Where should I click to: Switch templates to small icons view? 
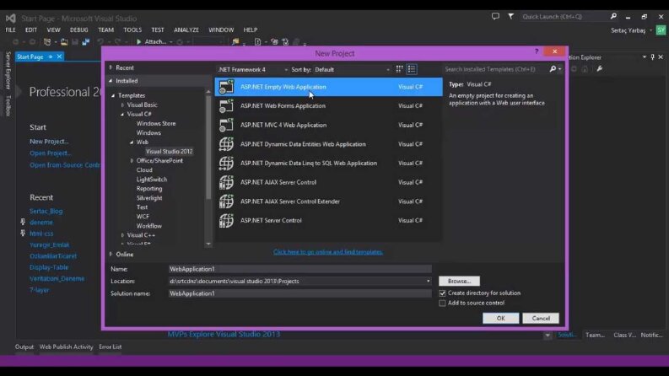click(399, 69)
